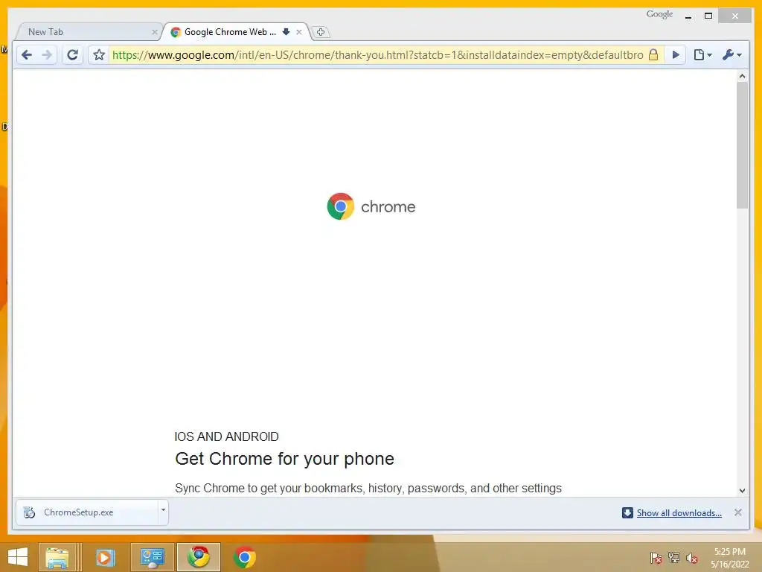Click the Show all downloads arrow icon
762x572 pixels.
(x=627, y=512)
